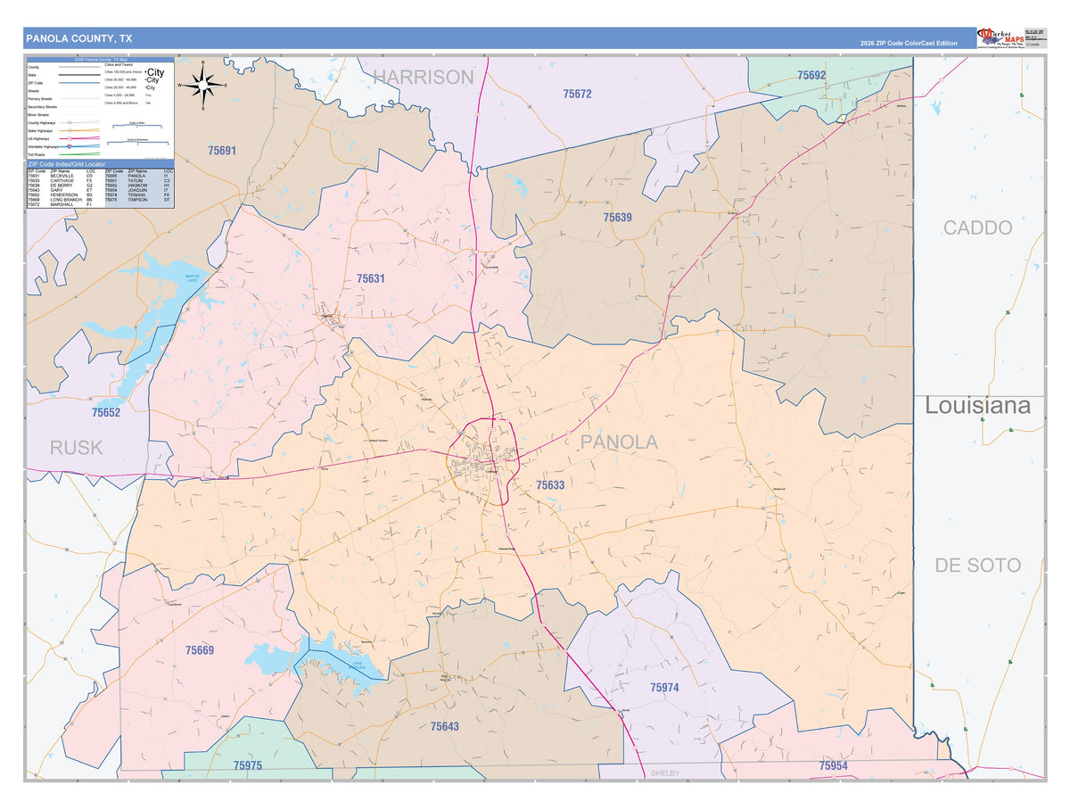
Task: Click the 'Cities and Towns' legend heading
Action: click(119, 65)
